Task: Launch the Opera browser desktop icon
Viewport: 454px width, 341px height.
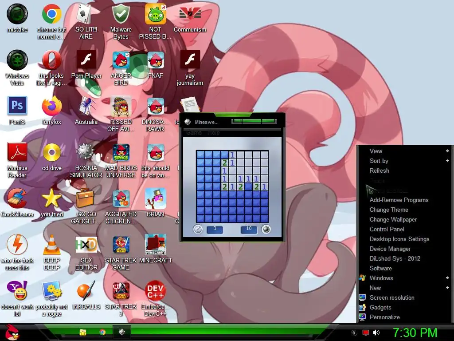Action: pos(51,60)
